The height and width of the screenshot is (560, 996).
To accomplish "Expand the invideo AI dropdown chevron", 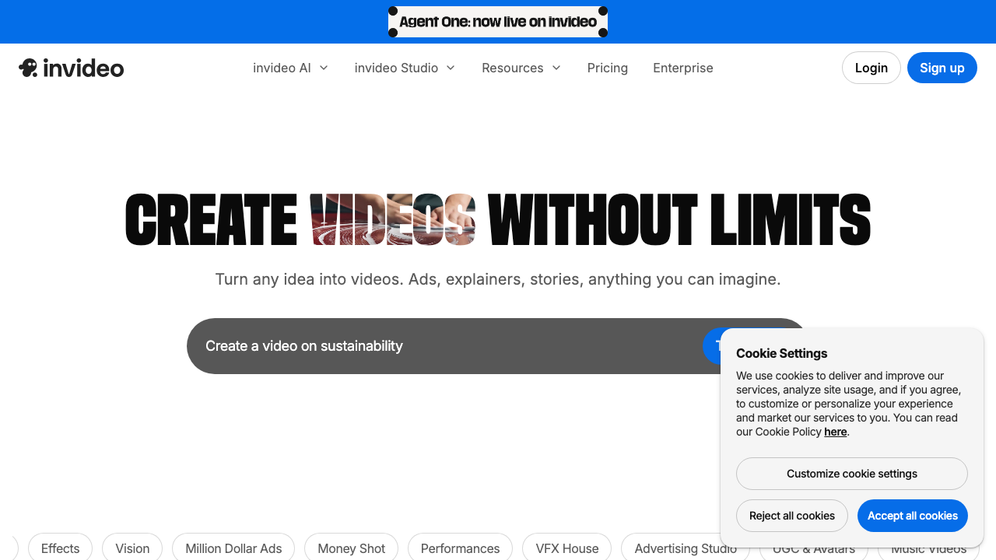I will pos(324,68).
